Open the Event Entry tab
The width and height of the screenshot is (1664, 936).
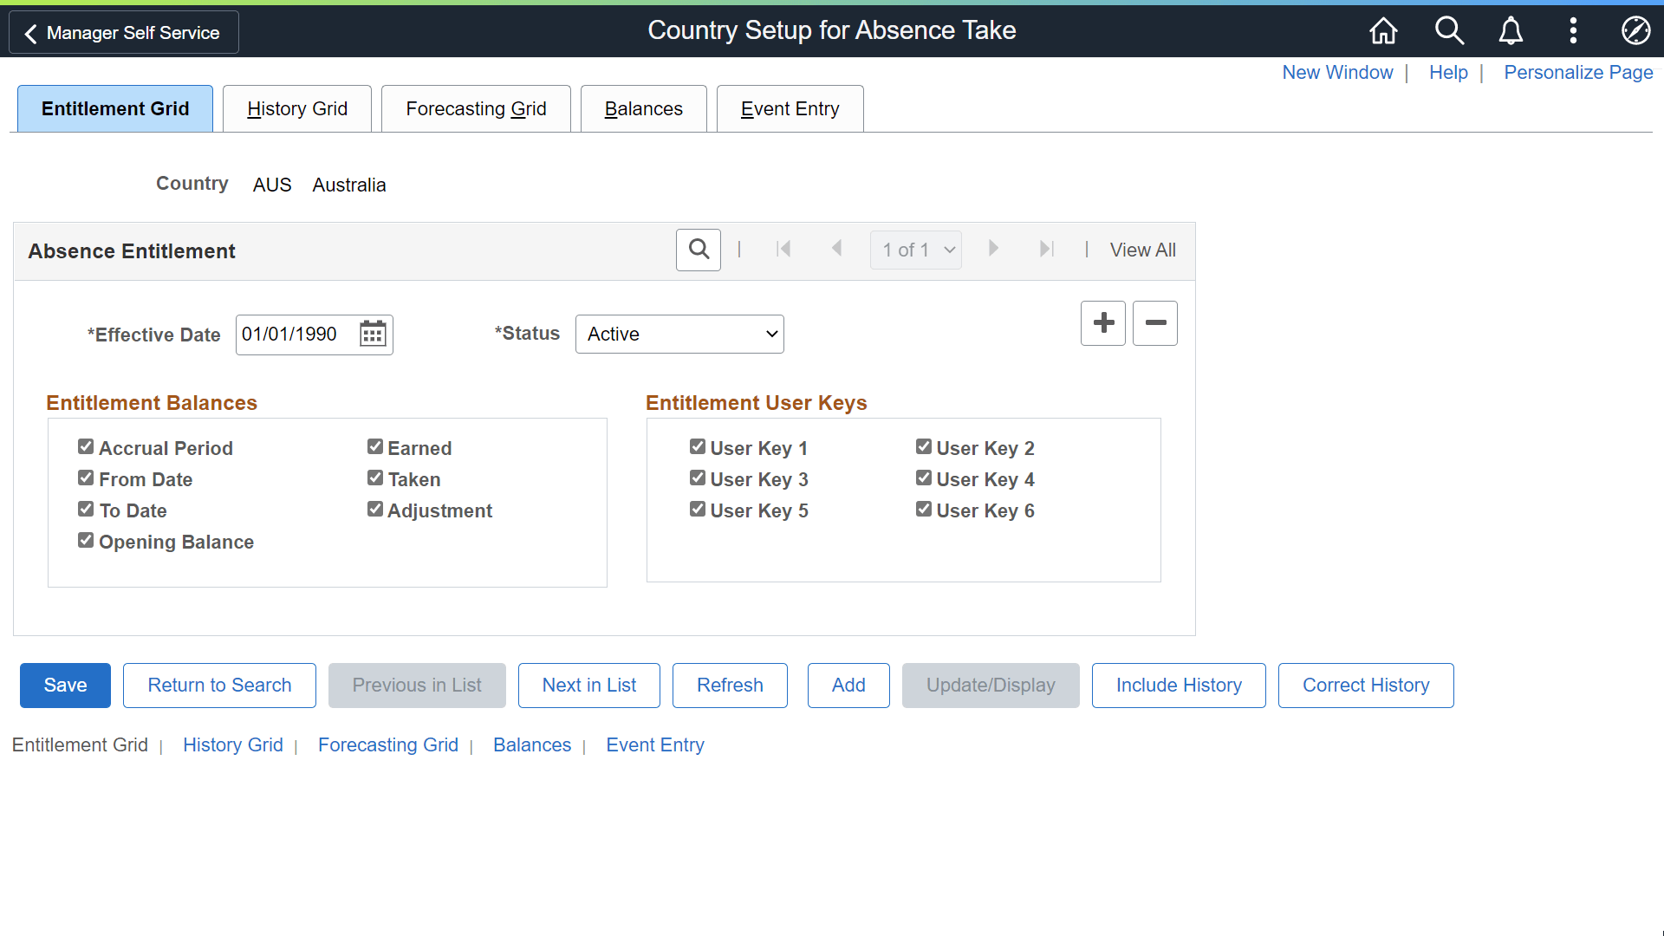click(790, 109)
